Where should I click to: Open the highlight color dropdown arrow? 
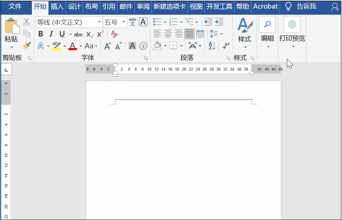click(64, 46)
